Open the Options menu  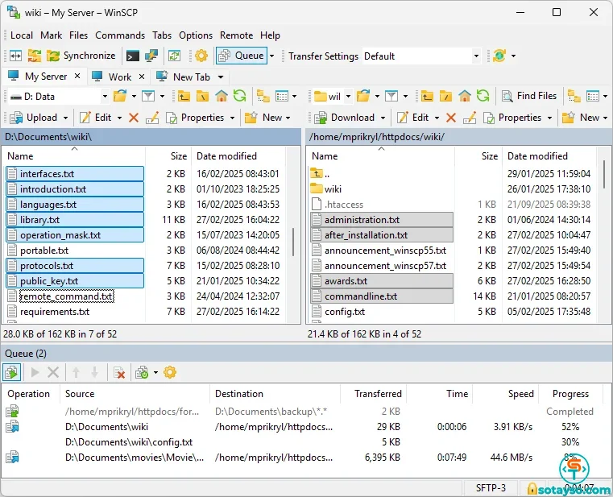click(x=196, y=35)
